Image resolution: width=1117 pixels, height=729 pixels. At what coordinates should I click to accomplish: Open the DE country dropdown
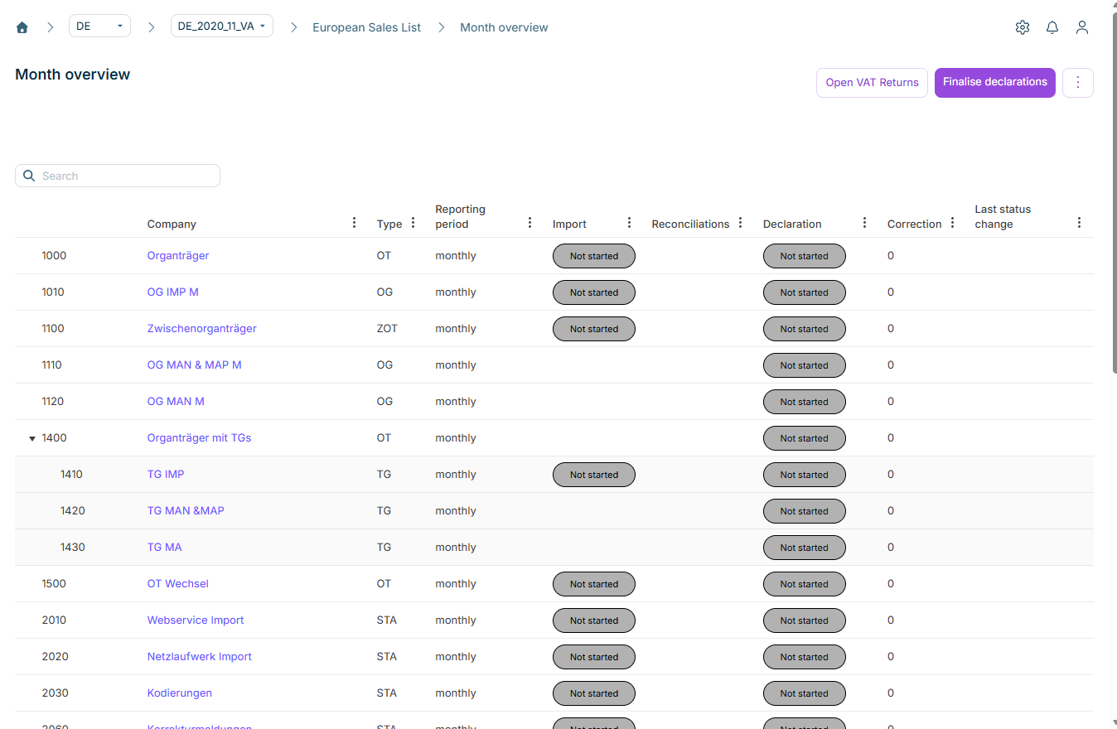click(x=99, y=27)
